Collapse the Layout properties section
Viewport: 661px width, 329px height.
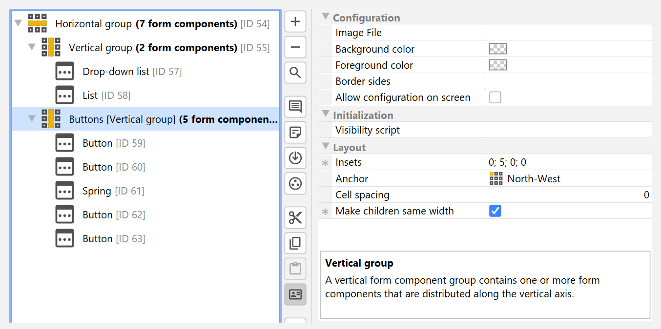coord(326,147)
